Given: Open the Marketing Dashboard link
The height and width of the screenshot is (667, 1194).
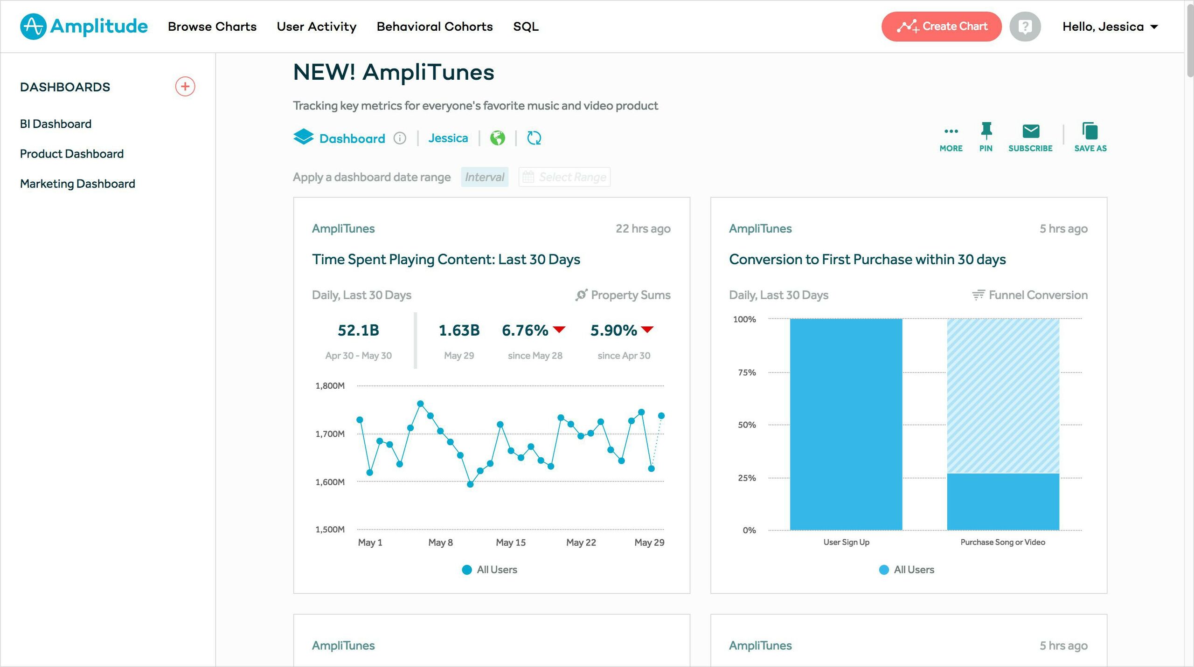Looking at the screenshot, I should point(77,184).
